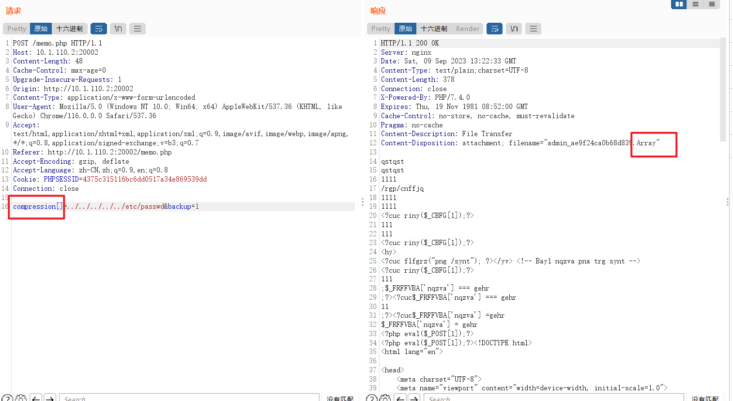Click the 'Accept-Encoding: gzip, deflate' header
The height and width of the screenshot is (401, 733).
tap(71, 161)
